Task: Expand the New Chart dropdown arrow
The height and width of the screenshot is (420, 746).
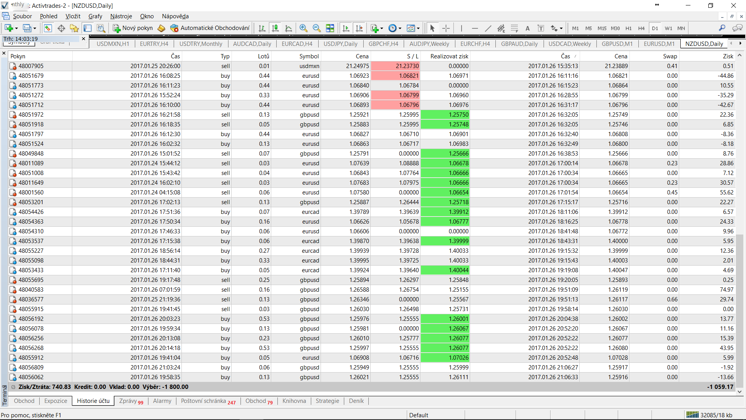Action: pyautogui.click(x=16, y=28)
